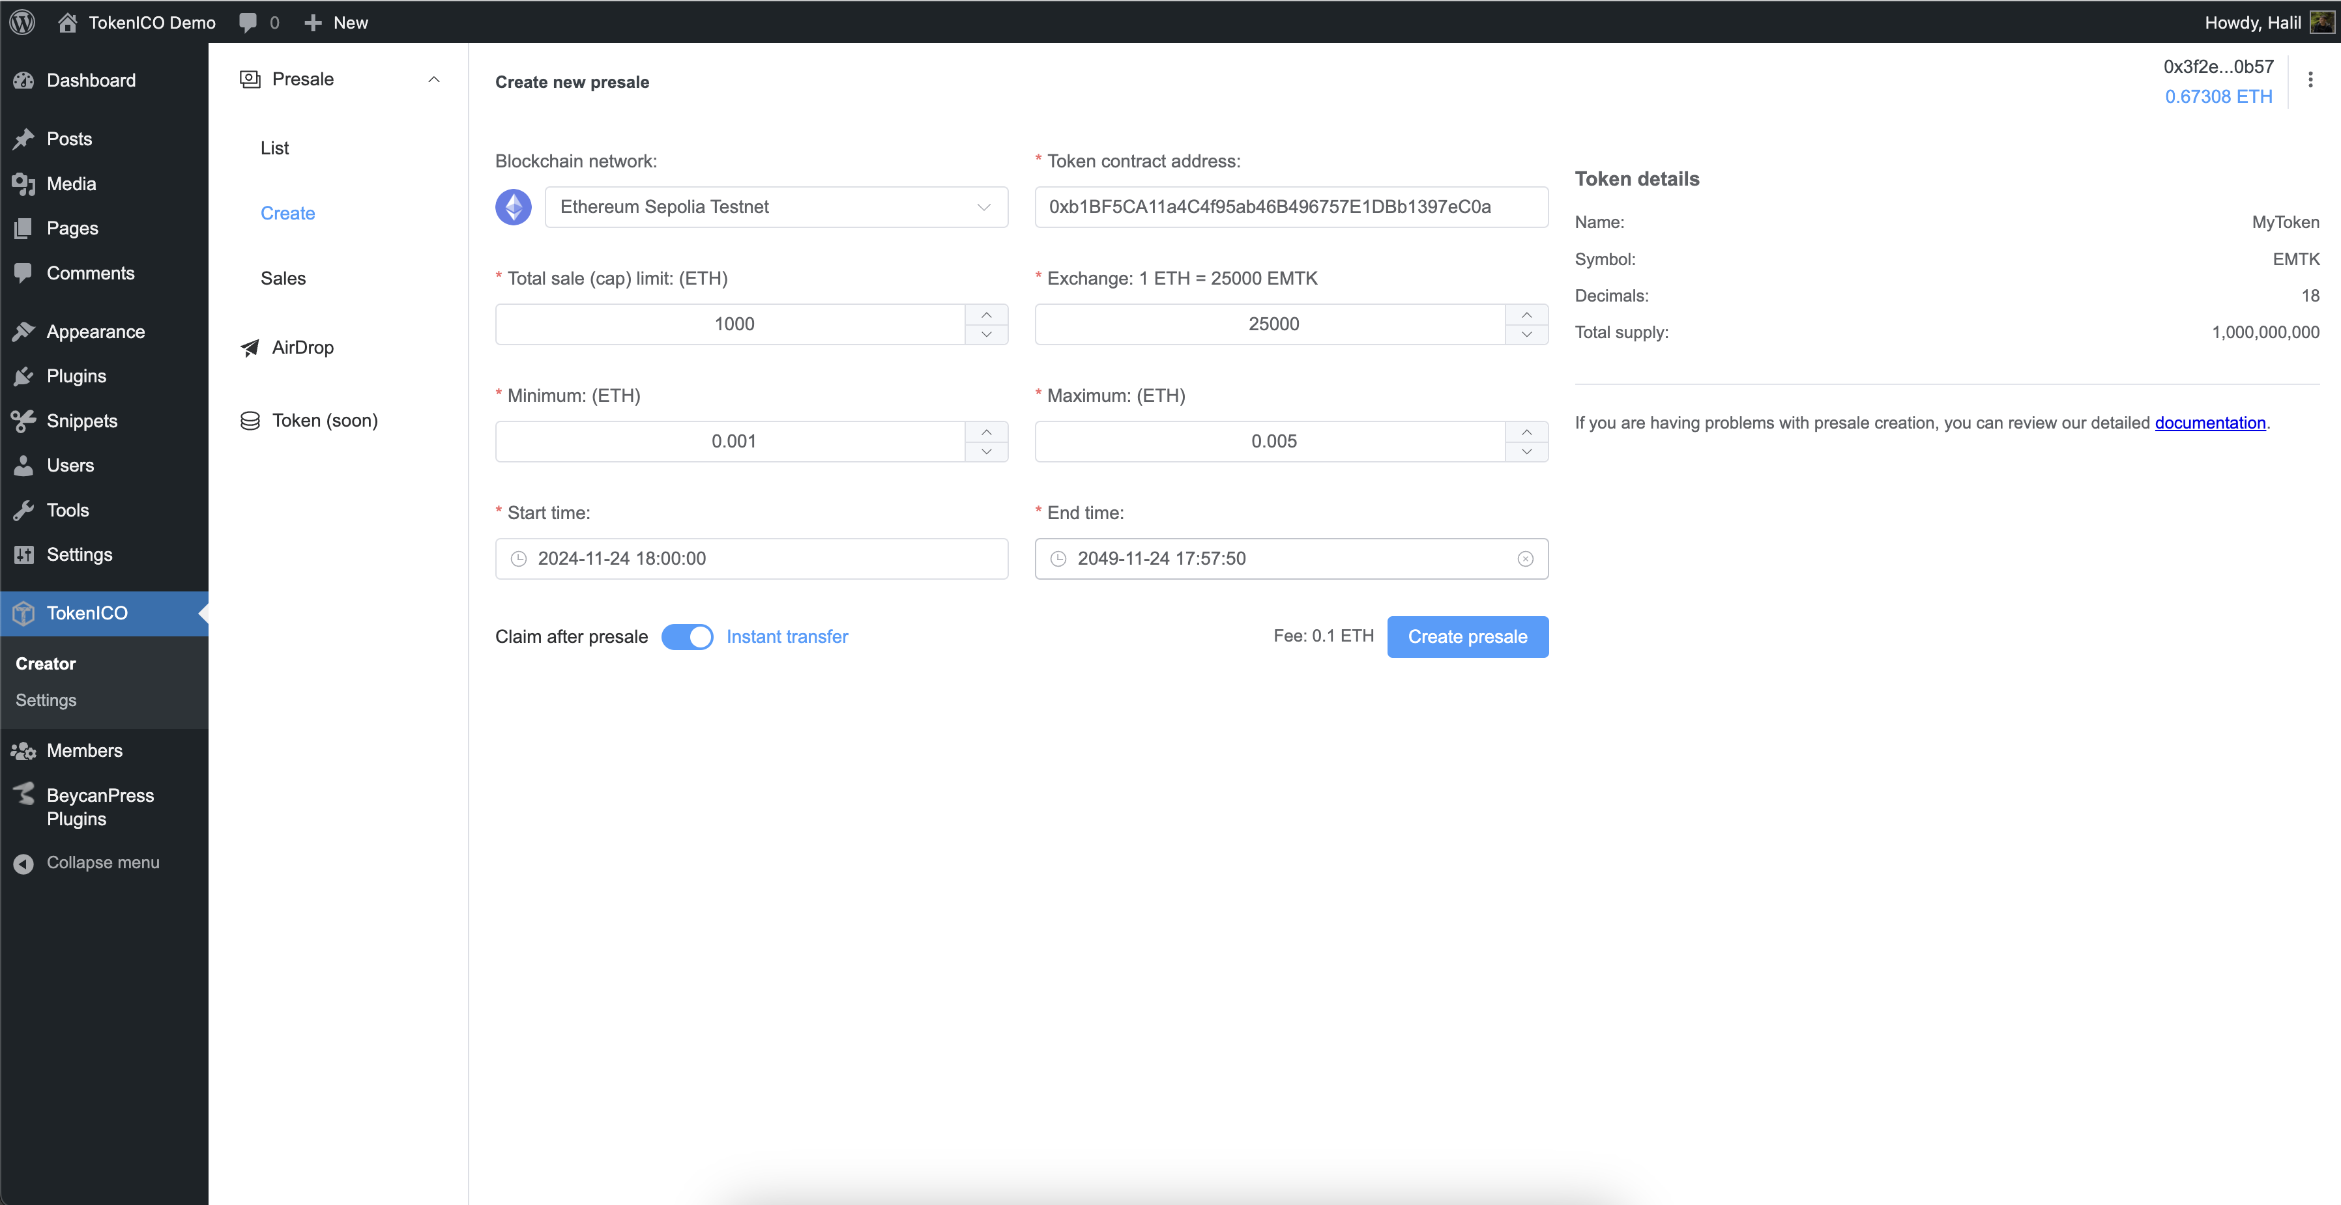Focus the Token contract address field
Screen dimensions: 2341x1205
coord(1291,207)
